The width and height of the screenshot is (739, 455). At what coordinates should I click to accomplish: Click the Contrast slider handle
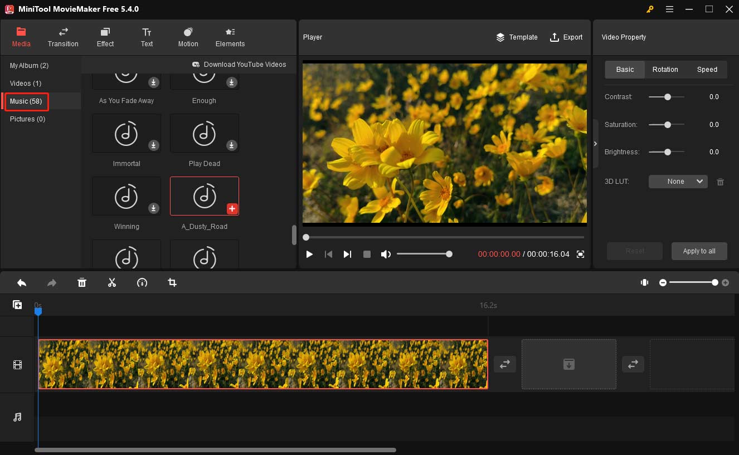coord(667,96)
